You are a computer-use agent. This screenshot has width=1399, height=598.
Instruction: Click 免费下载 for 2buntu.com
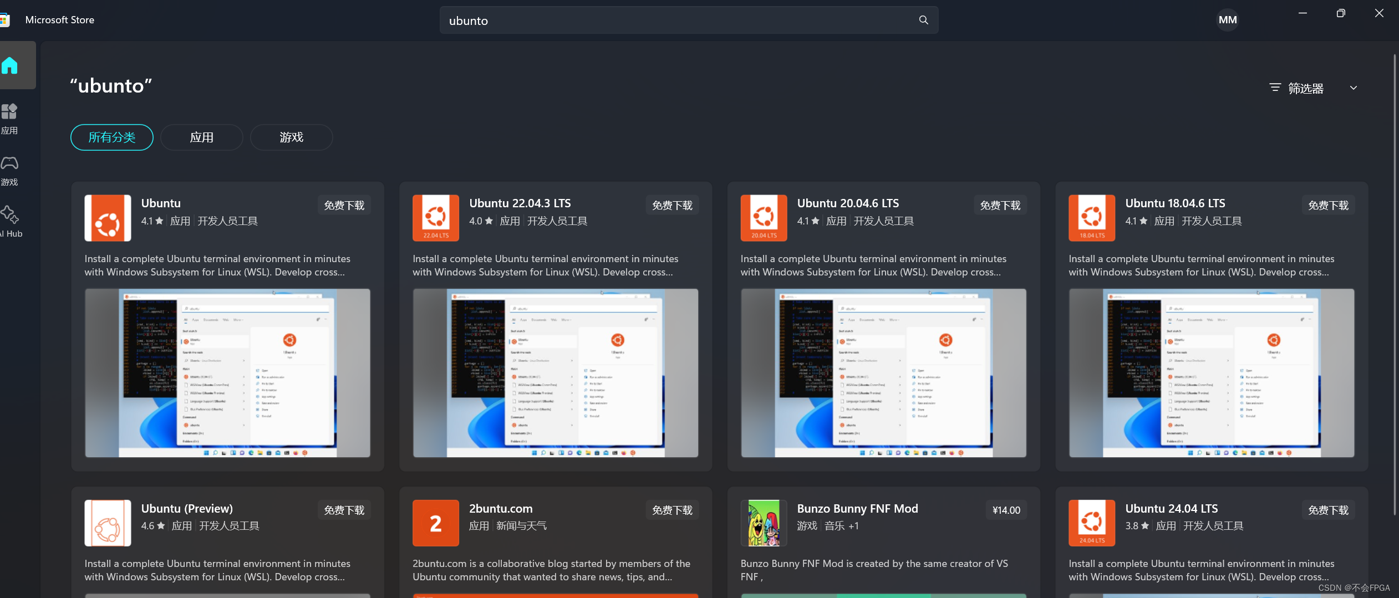[x=672, y=510]
